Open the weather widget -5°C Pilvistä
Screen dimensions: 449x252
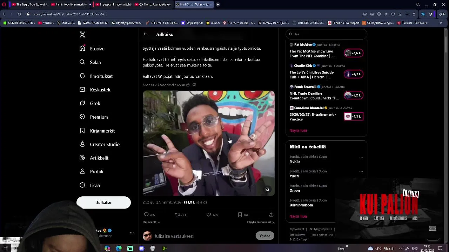click(x=381, y=248)
